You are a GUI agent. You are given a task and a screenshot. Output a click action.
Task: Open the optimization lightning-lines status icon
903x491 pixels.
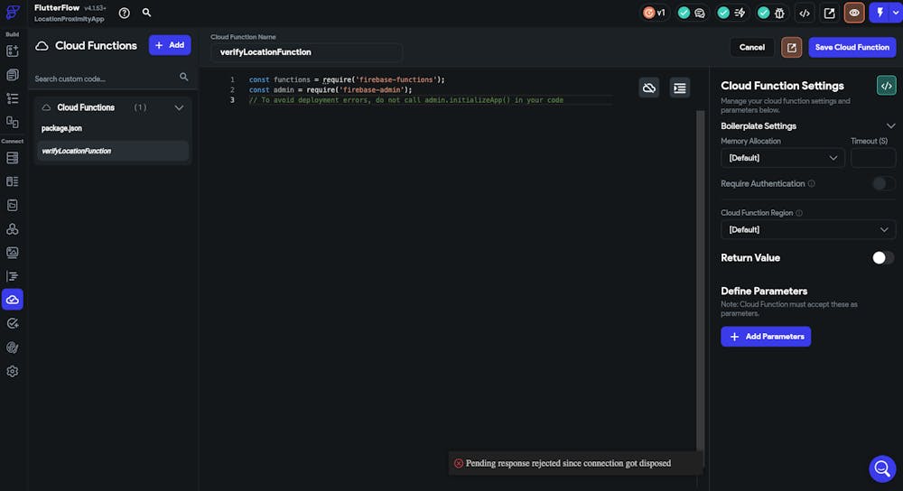(740, 13)
